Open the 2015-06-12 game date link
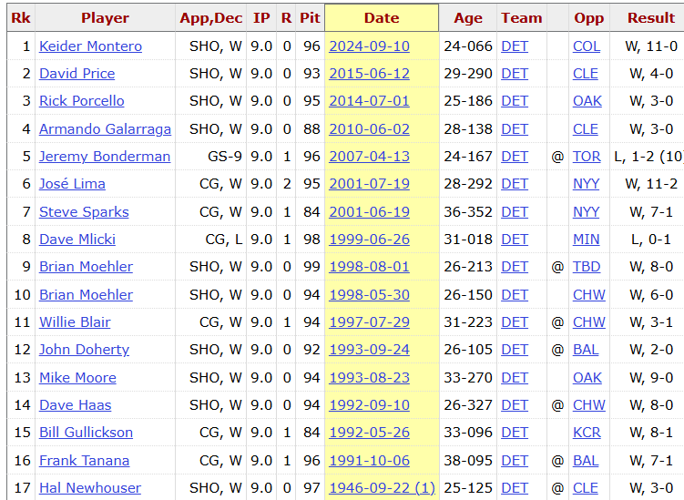Image resolution: width=684 pixels, height=500 pixels. pyautogui.click(x=369, y=74)
